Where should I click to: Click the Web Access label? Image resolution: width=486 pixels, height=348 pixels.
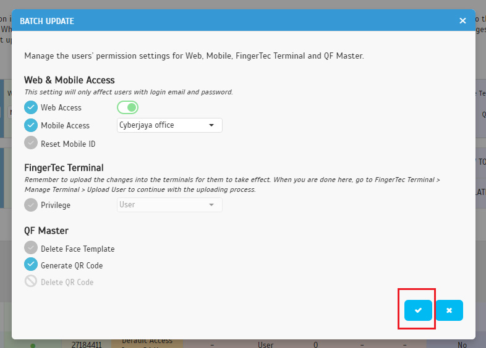[61, 107]
